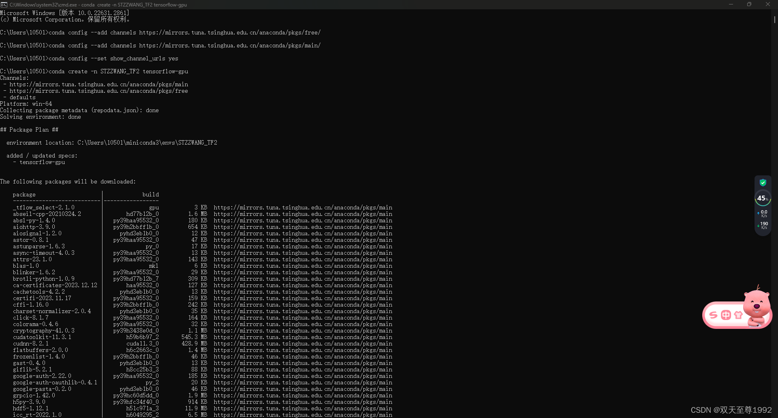Click the 'grpcio-1.42.0' package name
This screenshot has width=778, height=418.
point(34,395)
